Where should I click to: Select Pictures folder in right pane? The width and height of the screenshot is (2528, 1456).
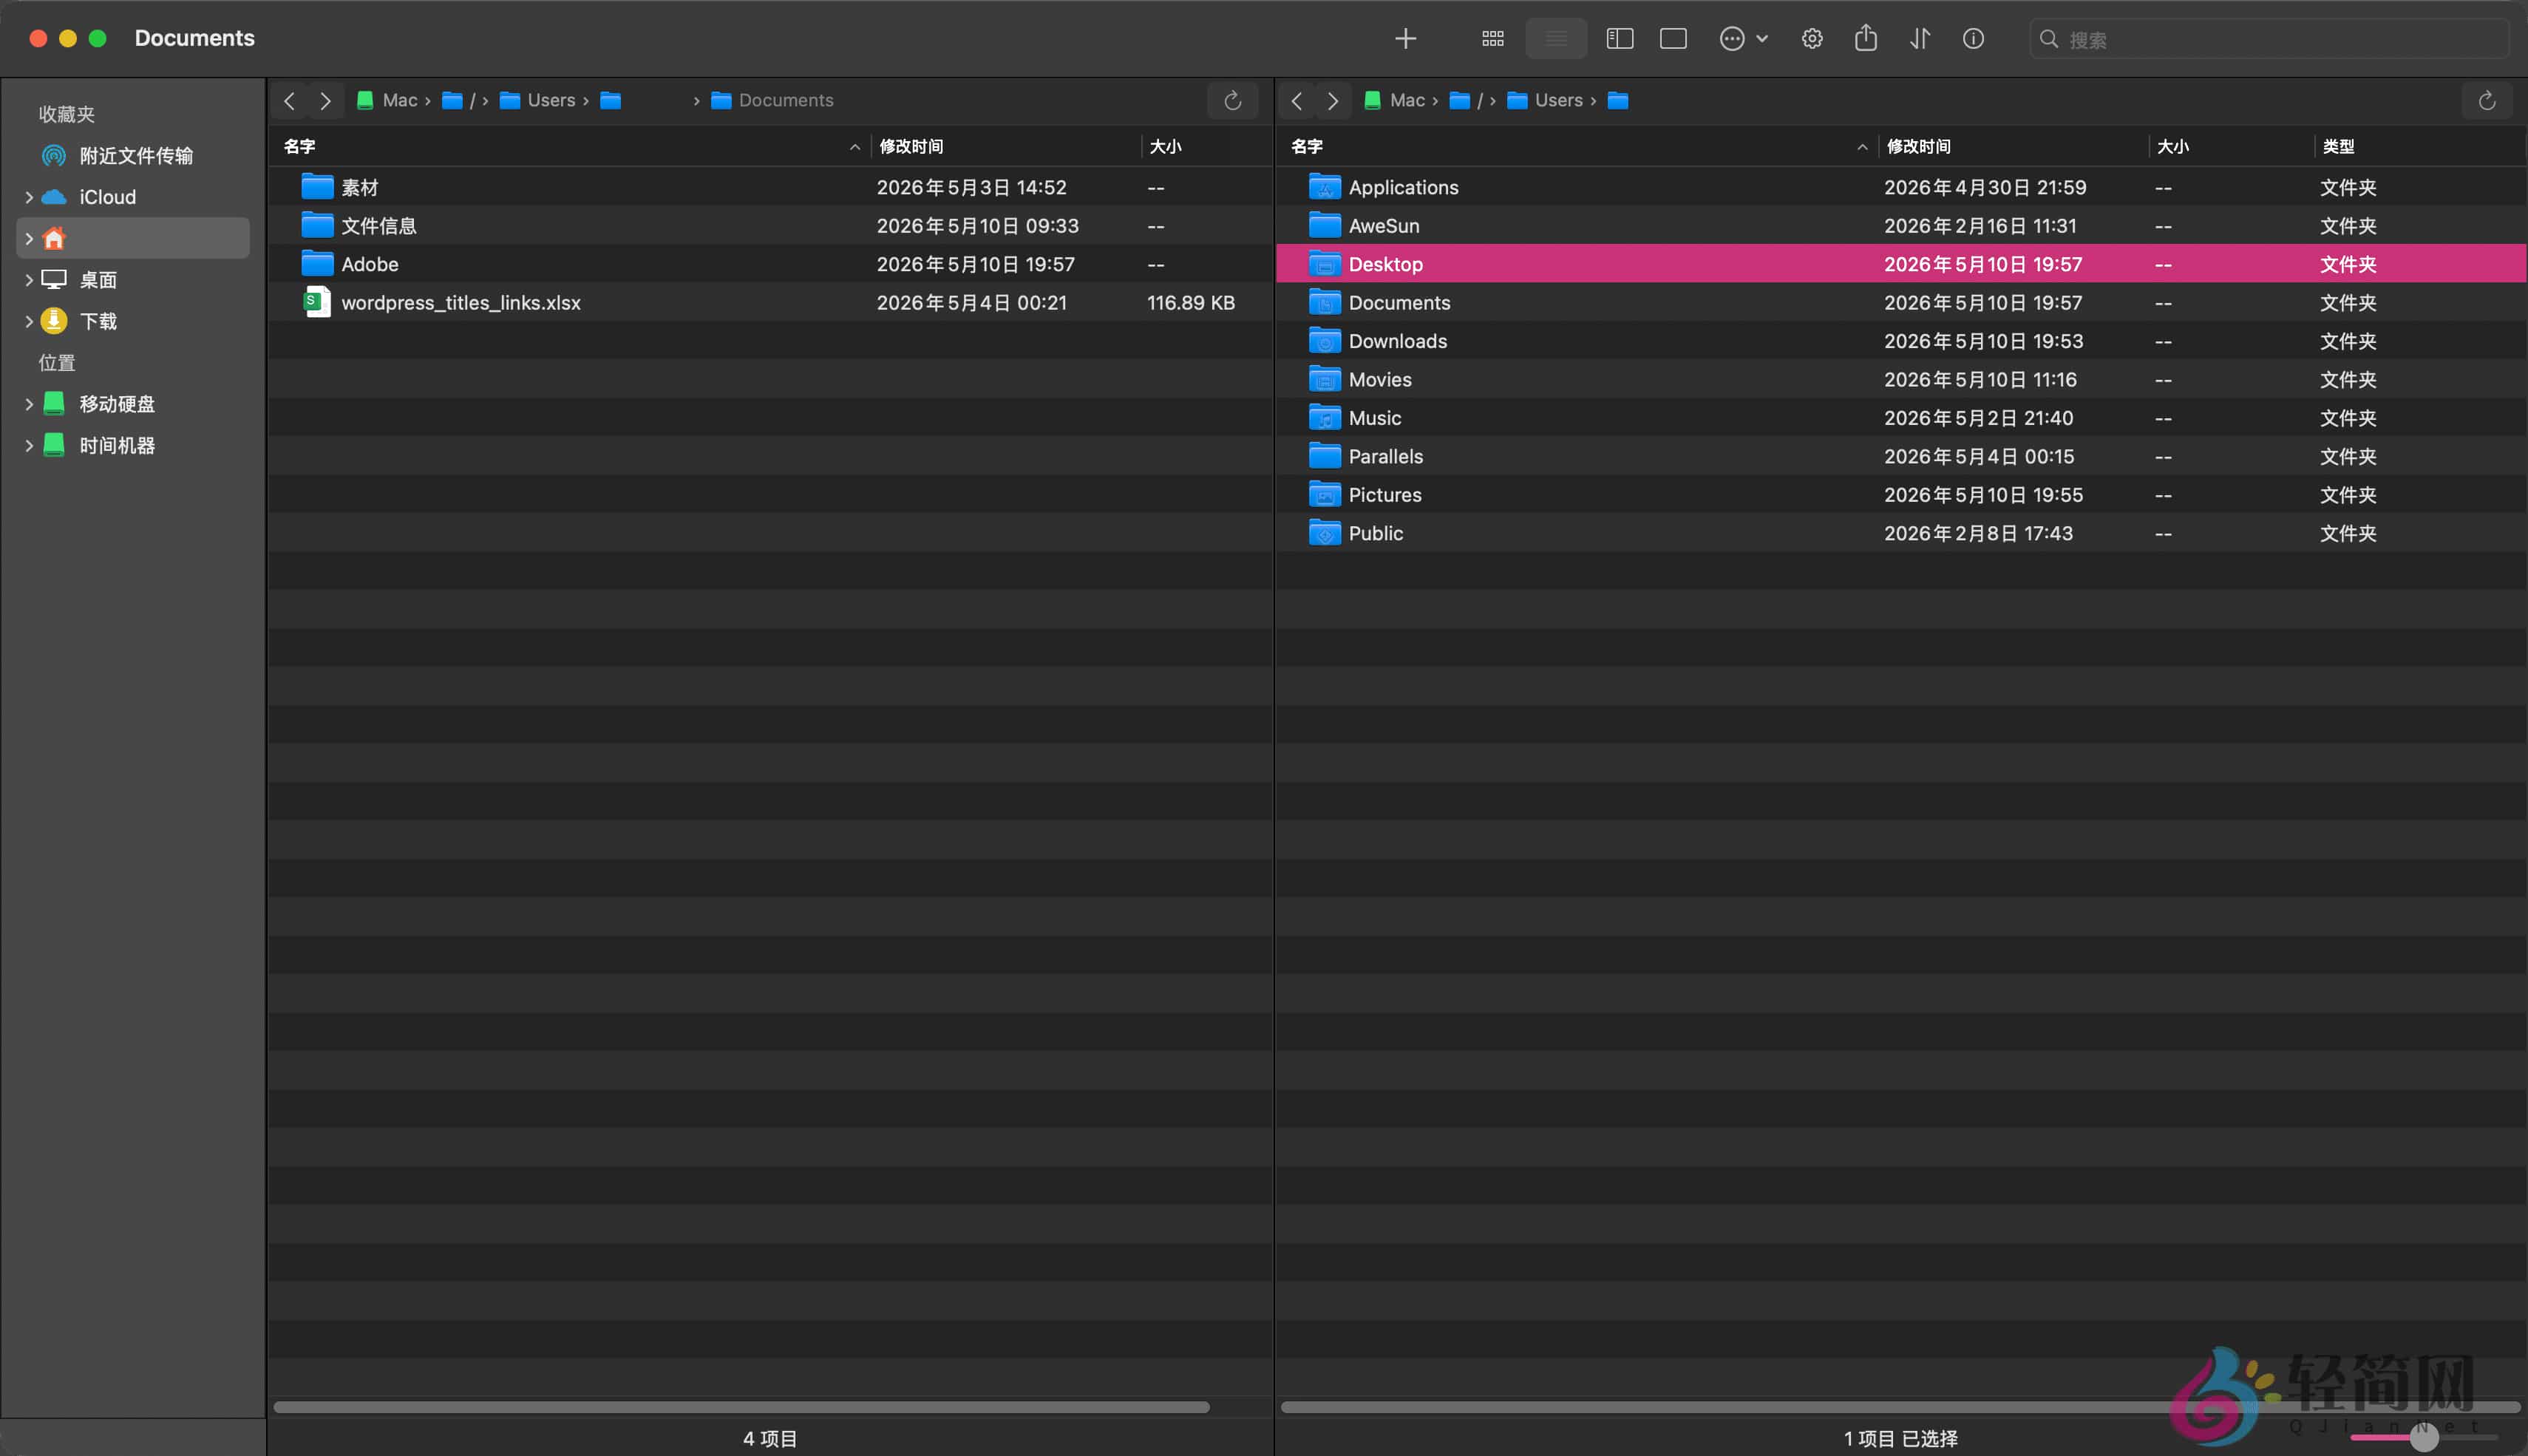1901,495
